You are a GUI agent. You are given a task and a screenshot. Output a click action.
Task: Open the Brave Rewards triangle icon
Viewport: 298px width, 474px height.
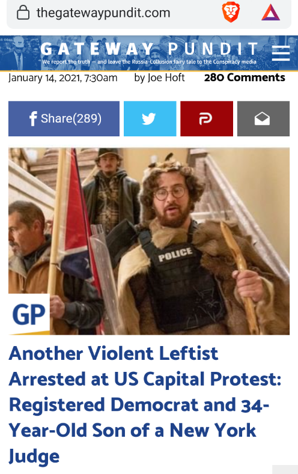tap(270, 13)
